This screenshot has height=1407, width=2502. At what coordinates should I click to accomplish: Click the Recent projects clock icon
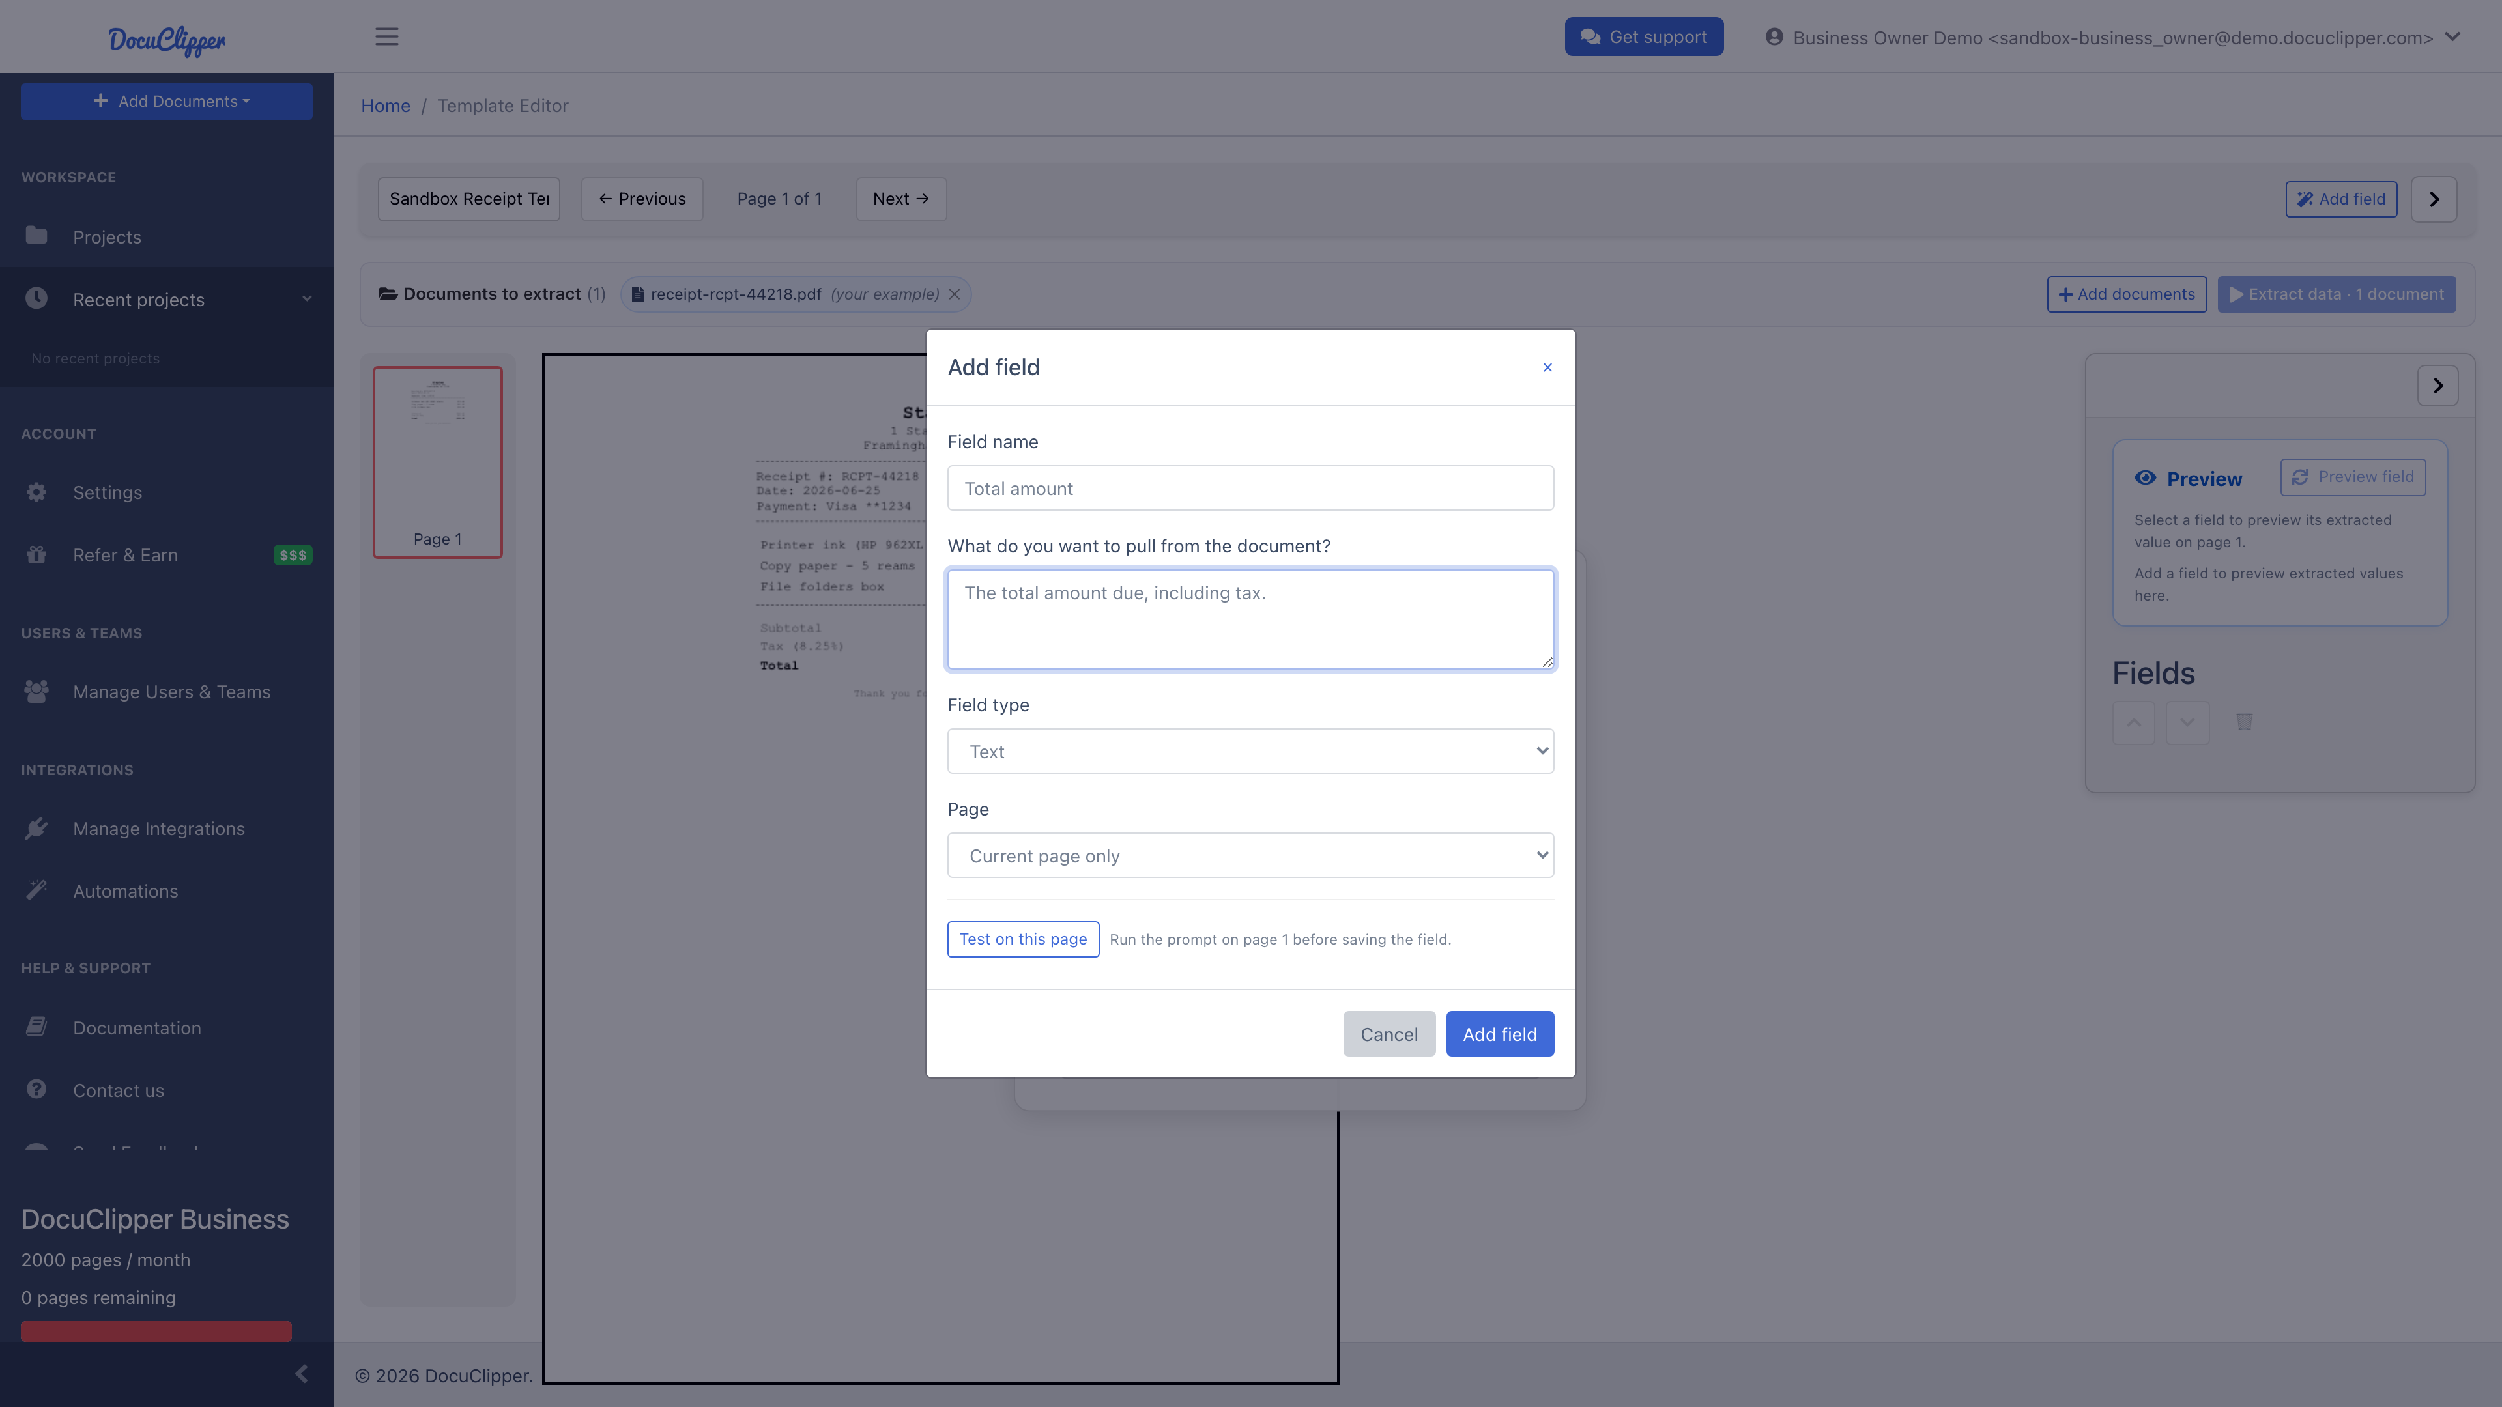37,298
